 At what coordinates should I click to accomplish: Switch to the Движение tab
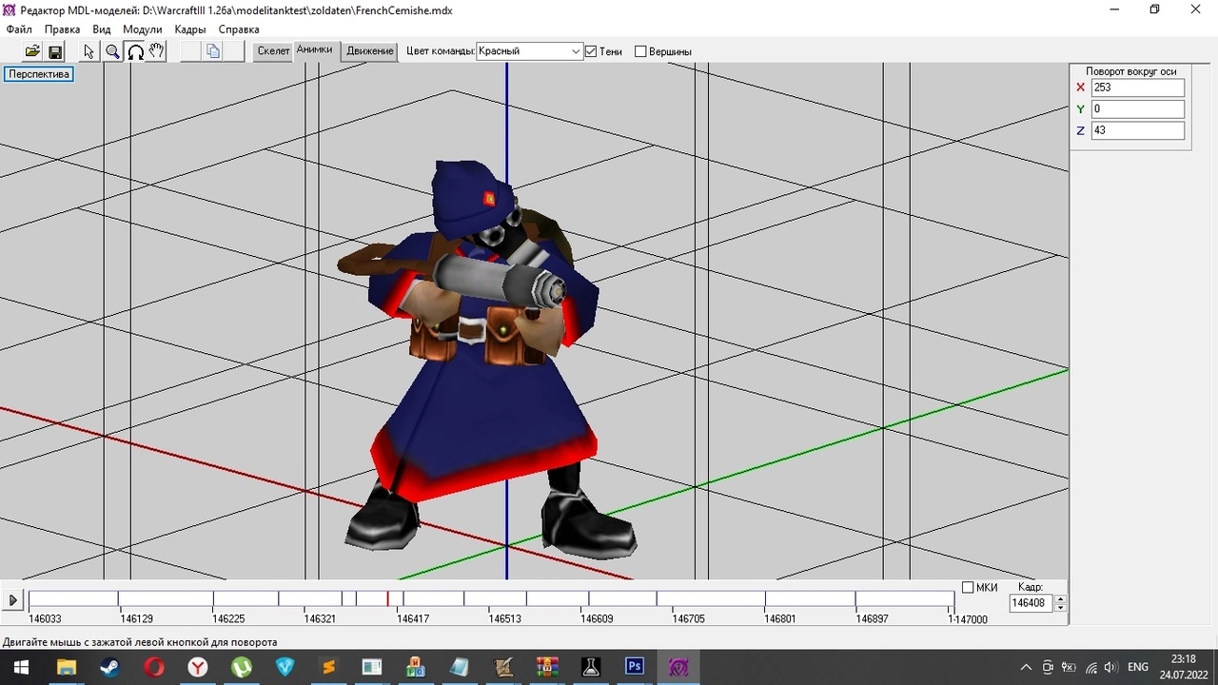pyautogui.click(x=369, y=51)
